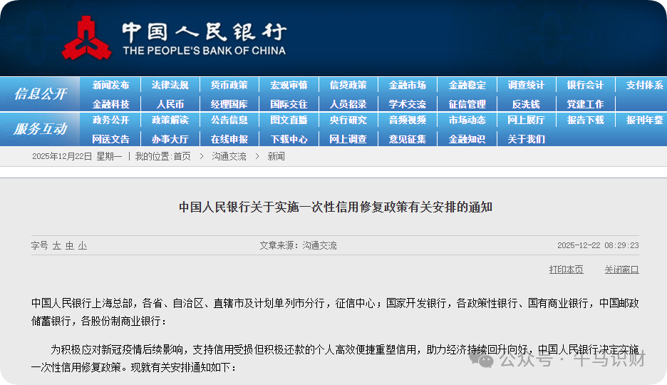Viewport: 667px width, 385px height.
Task: Go to 货币政策 section
Action: 229,85
